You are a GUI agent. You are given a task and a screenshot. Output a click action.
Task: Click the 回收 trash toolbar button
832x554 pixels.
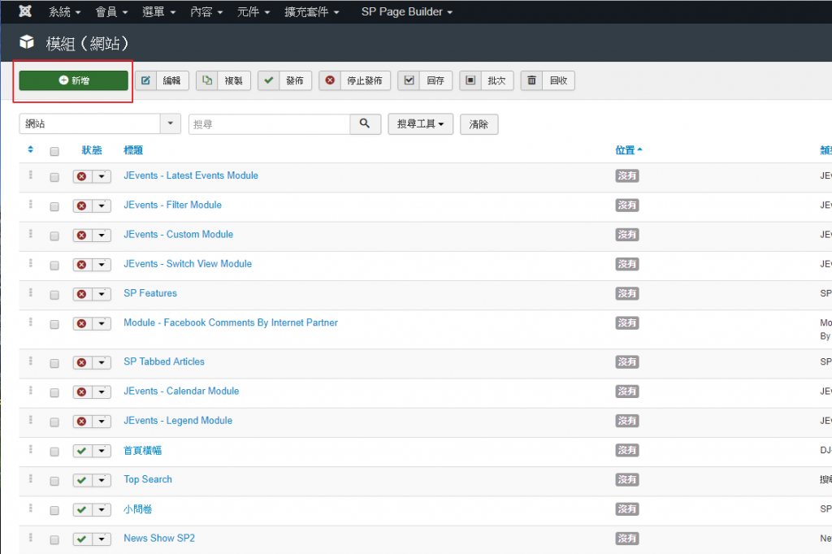click(548, 80)
